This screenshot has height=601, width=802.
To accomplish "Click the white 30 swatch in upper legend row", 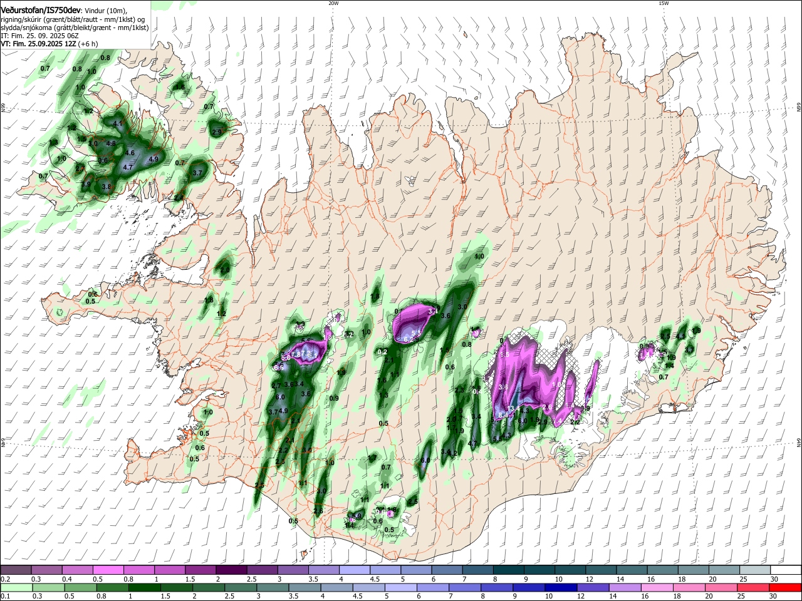I will [786, 570].
